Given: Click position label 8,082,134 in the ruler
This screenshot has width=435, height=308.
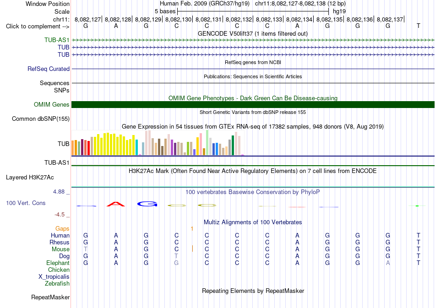Looking at the screenshot, I should point(299,19).
